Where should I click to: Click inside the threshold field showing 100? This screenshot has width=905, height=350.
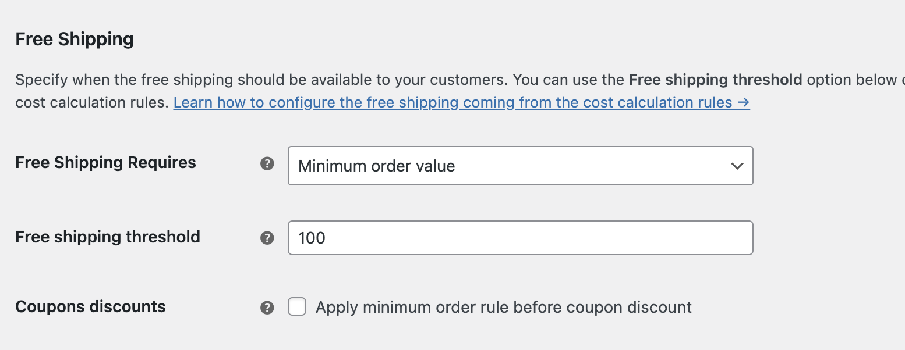[520, 237]
